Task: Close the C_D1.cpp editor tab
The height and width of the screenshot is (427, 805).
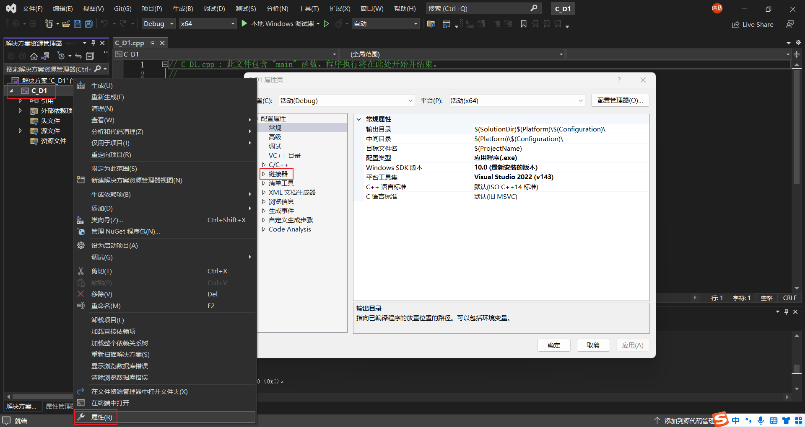Action: point(162,43)
